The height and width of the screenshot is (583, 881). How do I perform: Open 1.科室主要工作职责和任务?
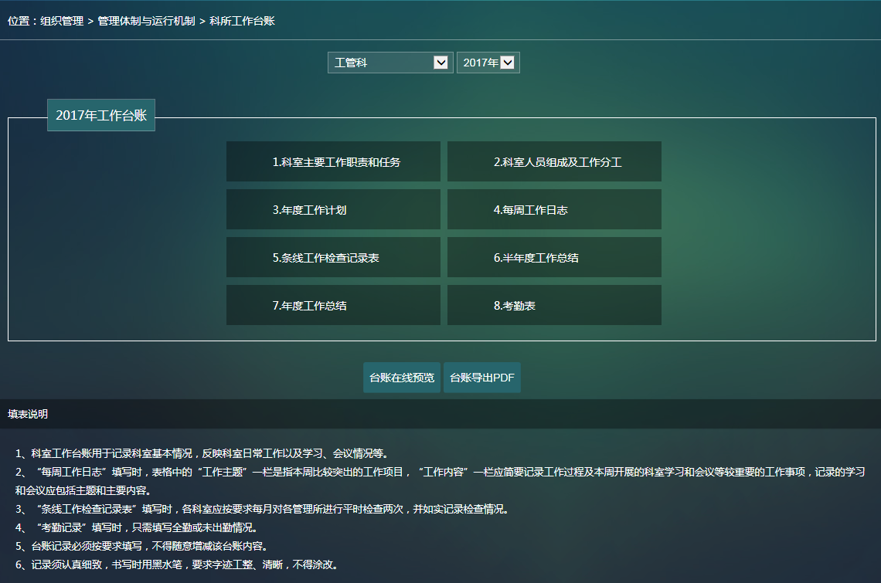click(x=333, y=162)
